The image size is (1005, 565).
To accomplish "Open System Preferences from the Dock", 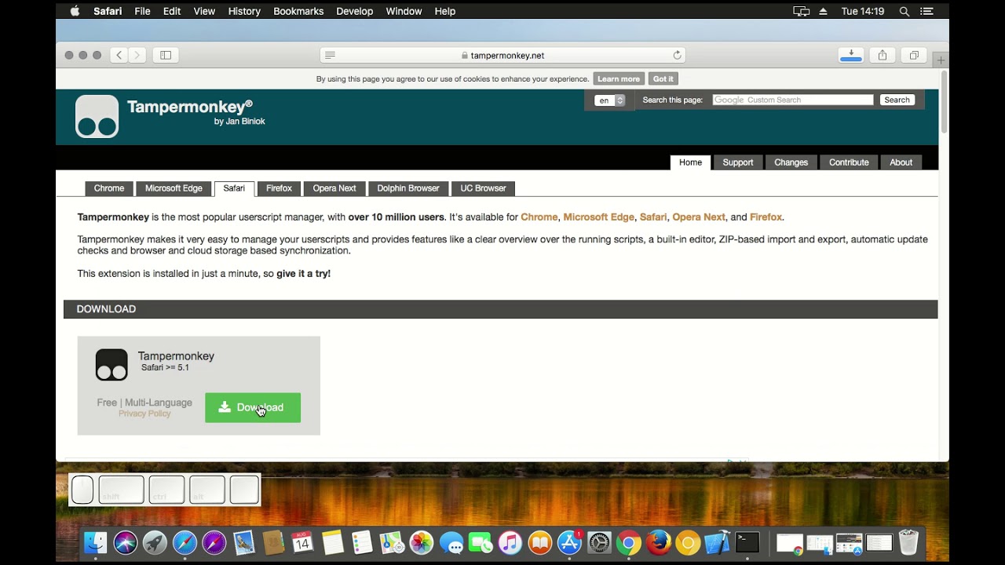I will coord(599,542).
